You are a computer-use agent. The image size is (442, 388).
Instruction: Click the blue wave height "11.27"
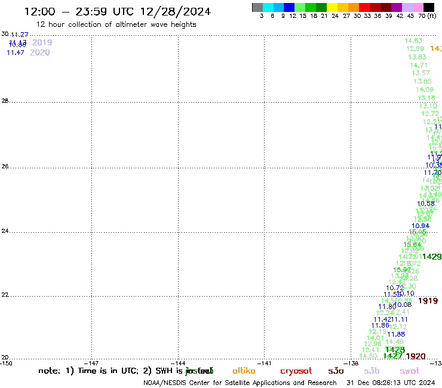20,35
